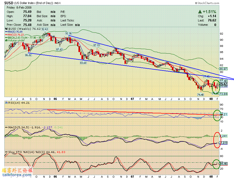Click the bold 76.62 axis price tag
Image resolution: width=234 pixels, height=179 pixels.
pyautogui.click(x=223, y=84)
